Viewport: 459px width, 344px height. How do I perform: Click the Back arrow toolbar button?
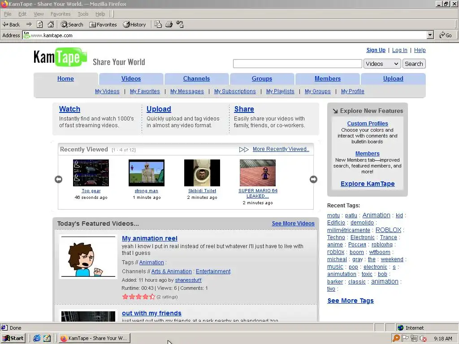coord(11,25)
